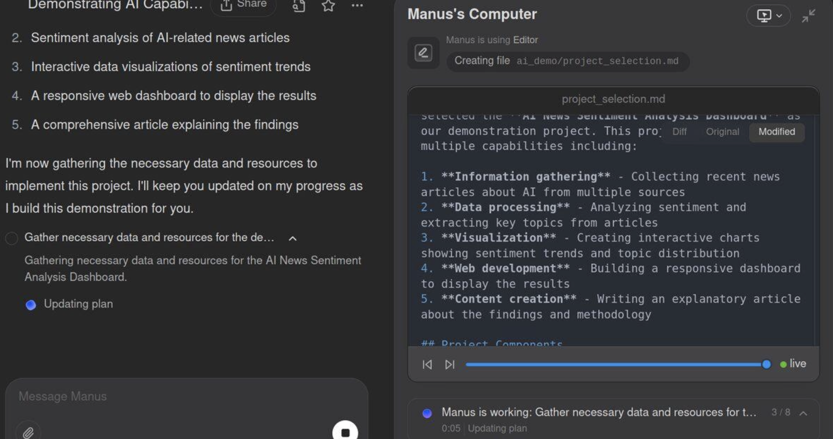The width and height of the screenshot is (833, 439).
Task: Expand the 3/8 task progress chevron
Action: (x=803, y=413)
